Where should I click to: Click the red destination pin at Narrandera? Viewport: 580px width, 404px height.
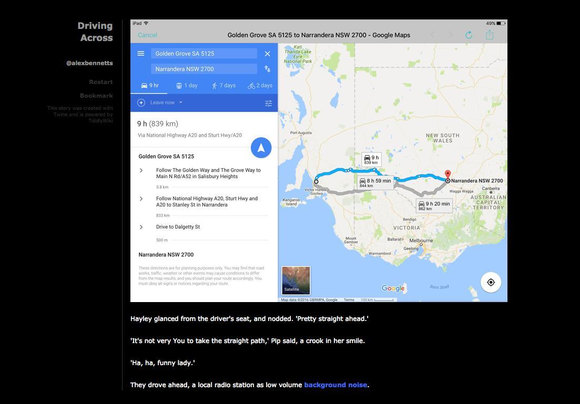447,174
